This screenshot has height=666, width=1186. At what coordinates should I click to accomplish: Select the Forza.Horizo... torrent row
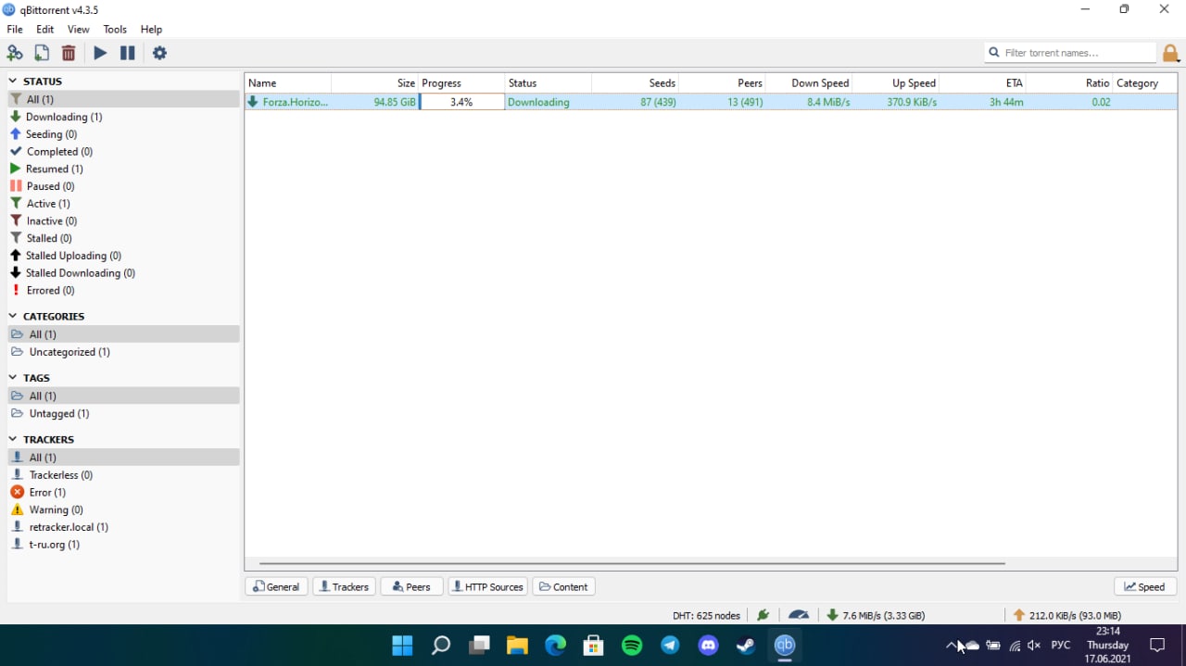coord(711,102)
